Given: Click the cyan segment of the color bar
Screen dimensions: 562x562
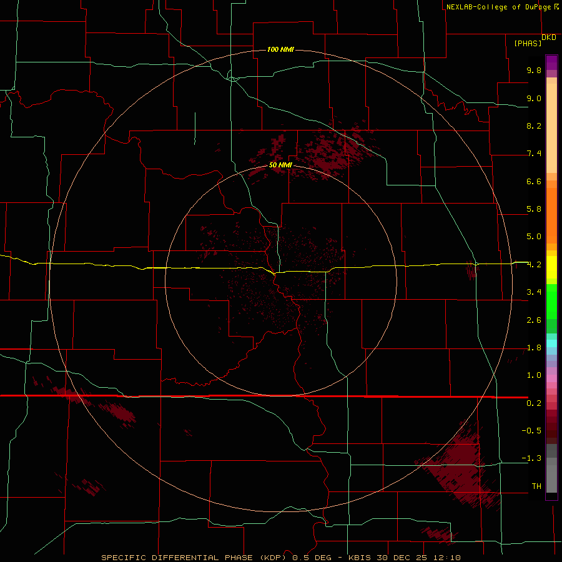Looking at the screenshot, I should click(551, 343).
